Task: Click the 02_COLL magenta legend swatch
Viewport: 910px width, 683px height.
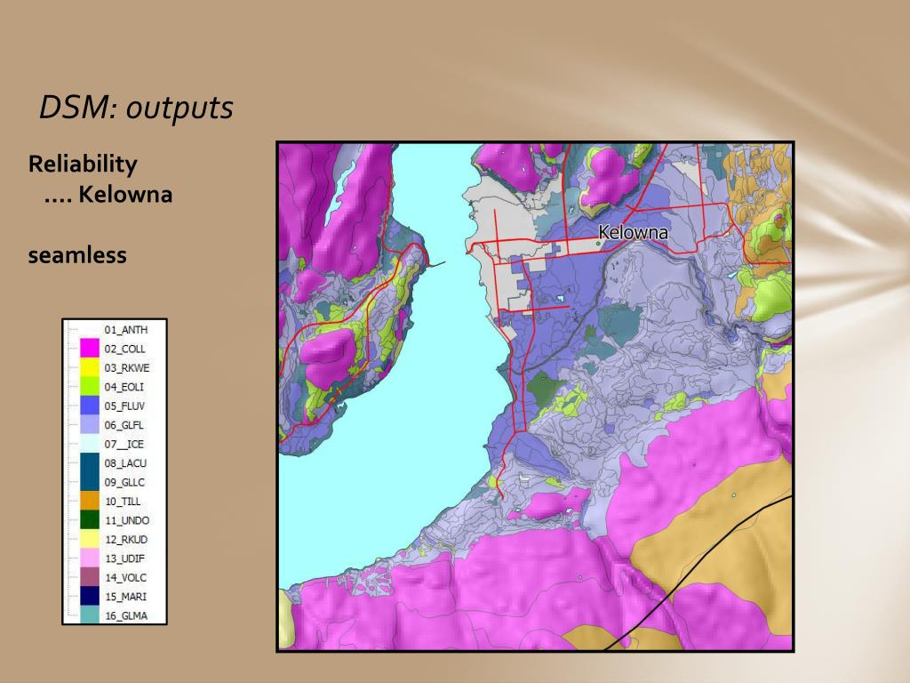Action: (x=90, y=349)
